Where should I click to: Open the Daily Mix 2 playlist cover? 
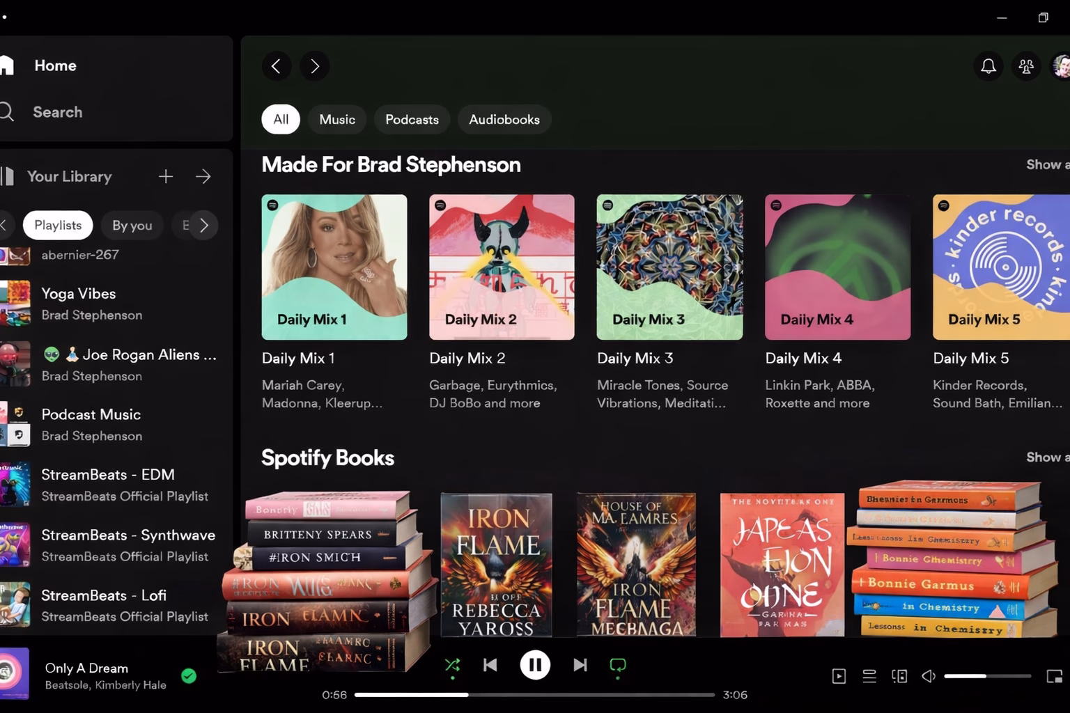502,267
